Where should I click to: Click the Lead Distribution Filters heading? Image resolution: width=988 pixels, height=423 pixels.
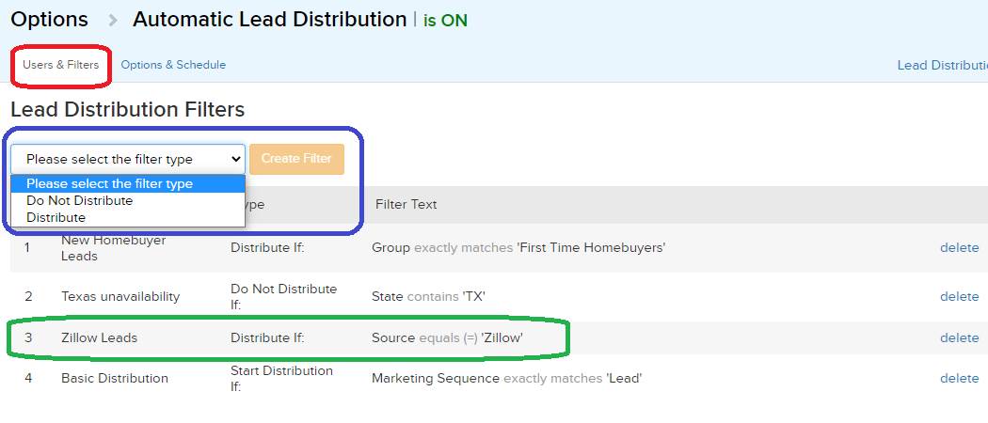tap(128, 110)
